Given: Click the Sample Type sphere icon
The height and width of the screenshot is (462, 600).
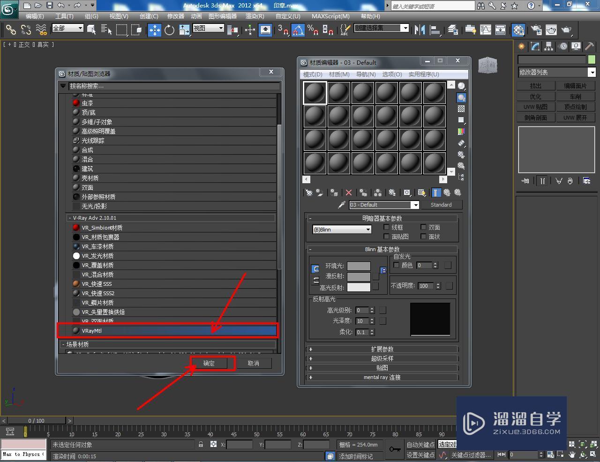Looking at the screenshot, I should [461, 86].
